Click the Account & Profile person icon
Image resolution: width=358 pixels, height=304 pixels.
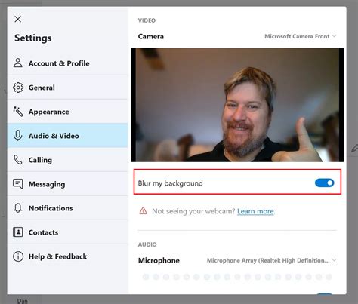(18, 63)
